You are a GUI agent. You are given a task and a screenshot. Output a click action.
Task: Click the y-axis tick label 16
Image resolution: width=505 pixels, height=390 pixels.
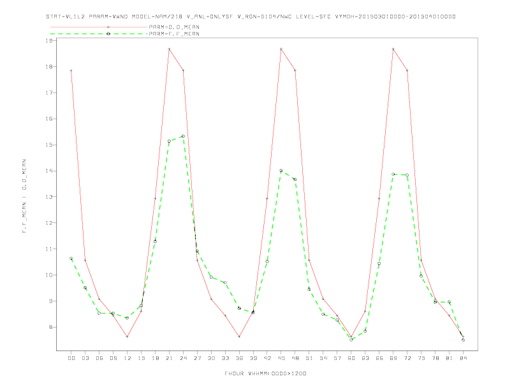click(x=49, y=119)
